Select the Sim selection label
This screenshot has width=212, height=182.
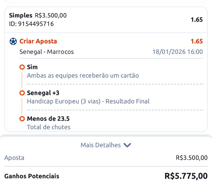[x=32, y=67]
